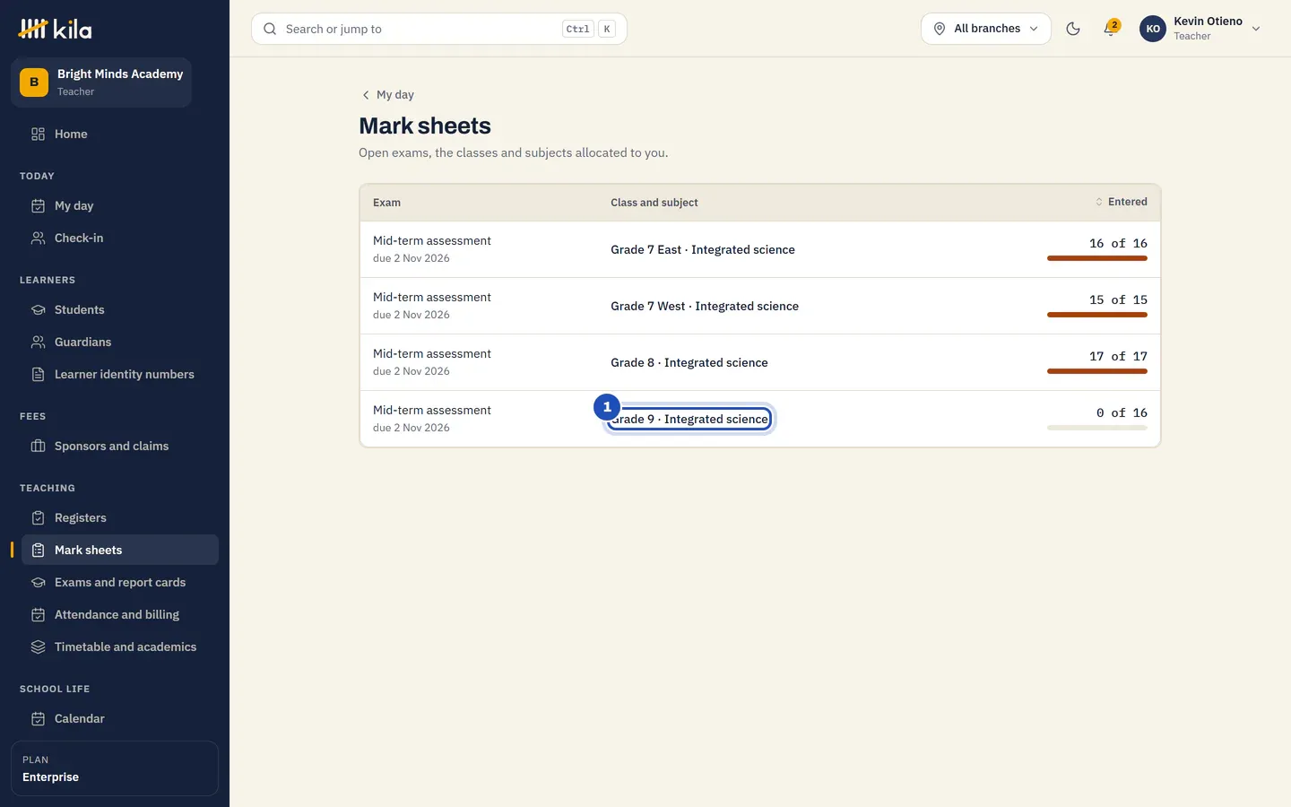The height and width of the screenshot is (807, 1291).
Task: Sort by the Entered column
Action: click(1121, 202)
